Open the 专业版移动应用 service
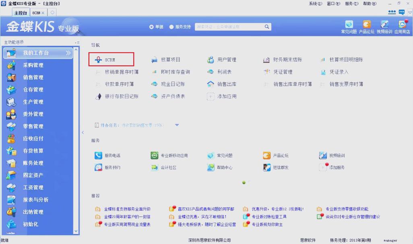Image resolution: width=413 pixels, height=244 pixels. coord(169,155)
